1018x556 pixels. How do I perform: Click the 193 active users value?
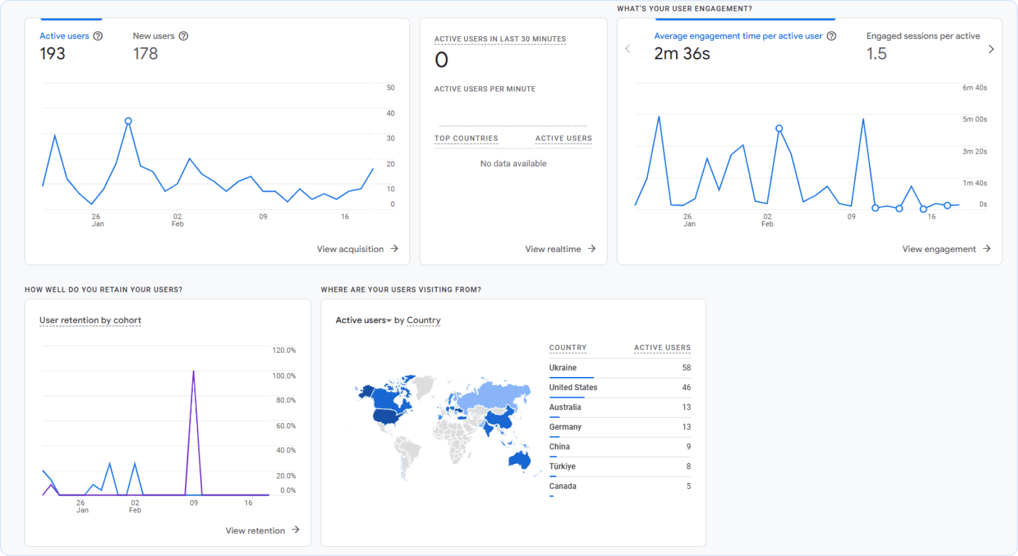[x=52, y=54]
